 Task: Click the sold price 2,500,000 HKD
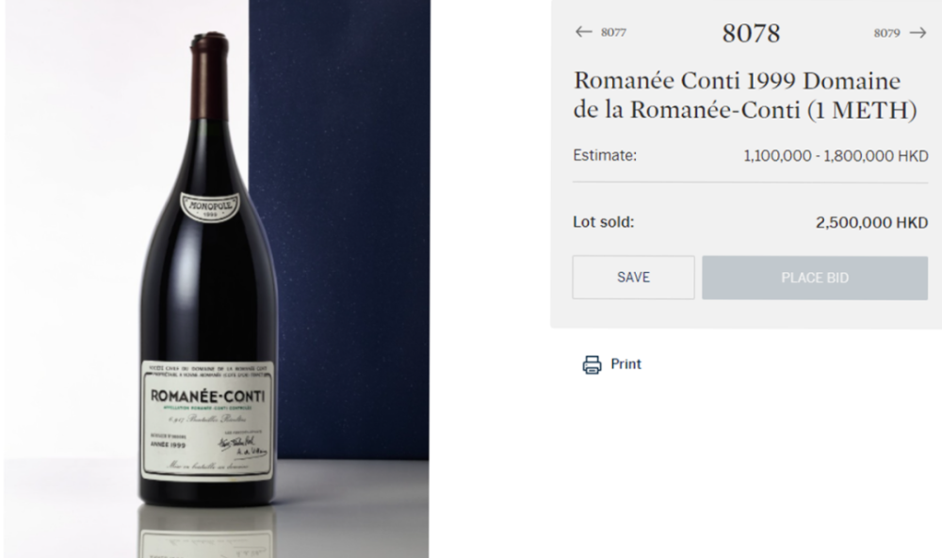coord(871,223)
